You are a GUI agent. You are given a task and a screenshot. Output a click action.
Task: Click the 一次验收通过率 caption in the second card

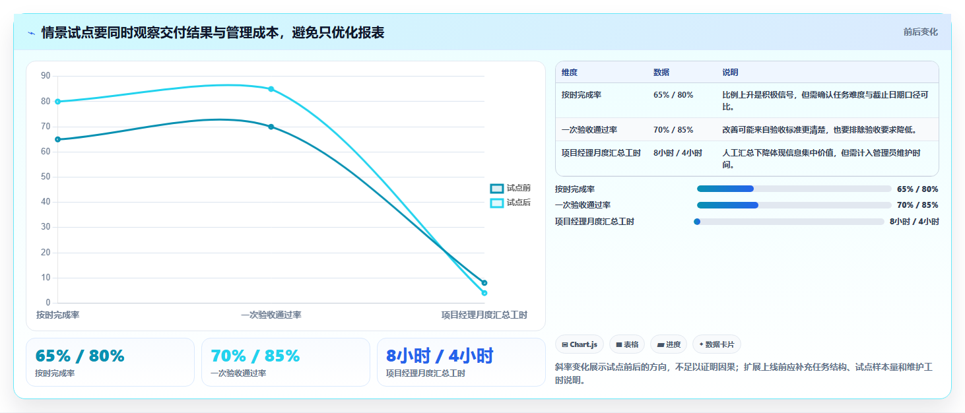[x=238, y=373]
